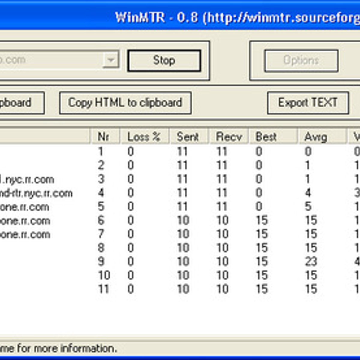Image resolution: width=360 pixels, height=360 pixels.
Task: Click the Avrg value 15 for hop 10
Action: coord(311,275)
